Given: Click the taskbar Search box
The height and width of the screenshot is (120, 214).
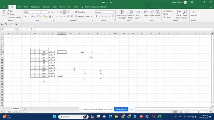Looking at the screenshot, I should 74,117.
